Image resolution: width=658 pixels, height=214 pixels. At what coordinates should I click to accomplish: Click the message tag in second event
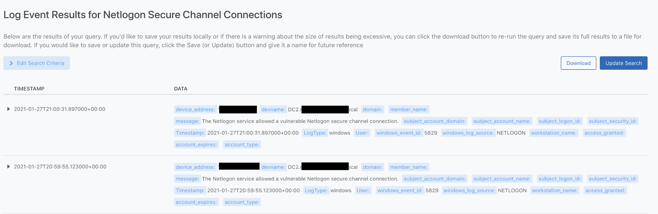187,179
